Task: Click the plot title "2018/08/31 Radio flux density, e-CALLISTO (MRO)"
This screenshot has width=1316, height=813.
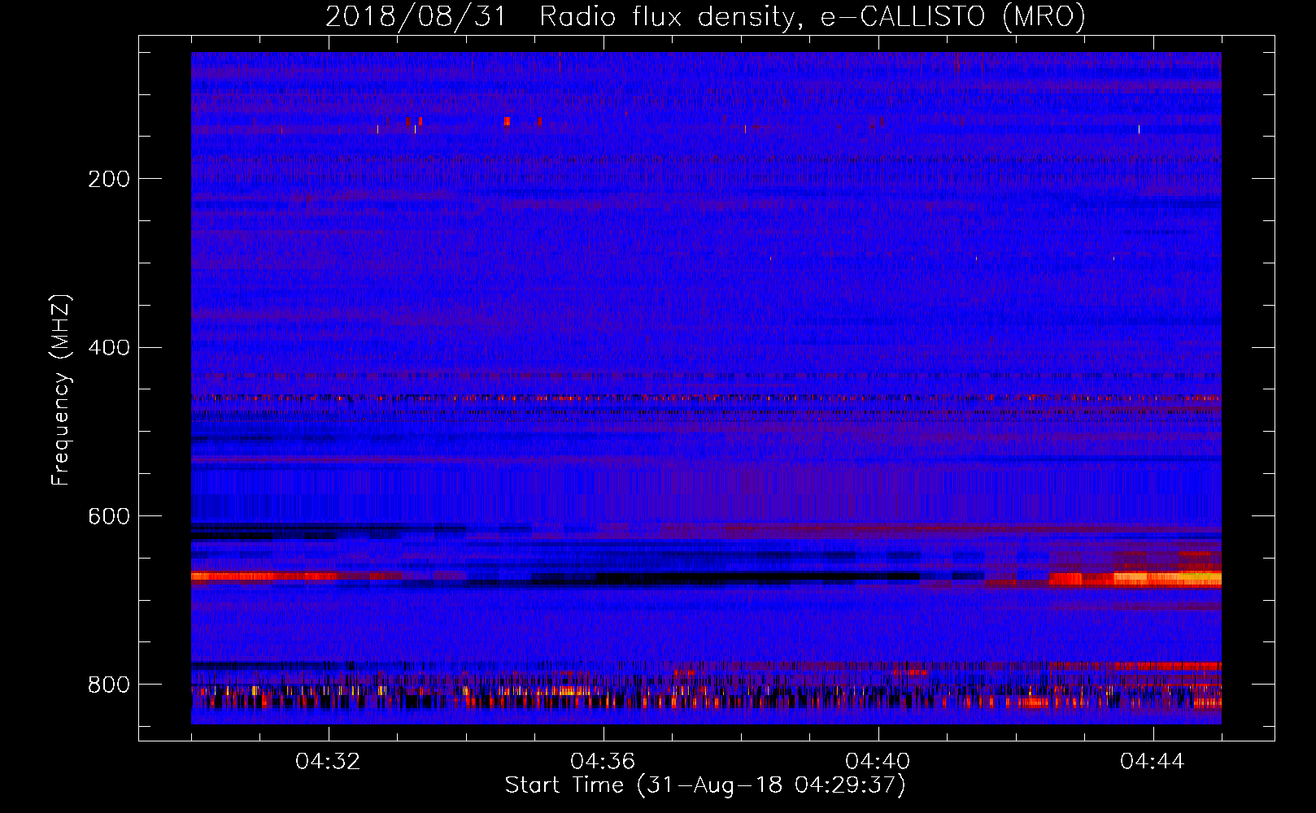Action: click(x=705, y=17)
